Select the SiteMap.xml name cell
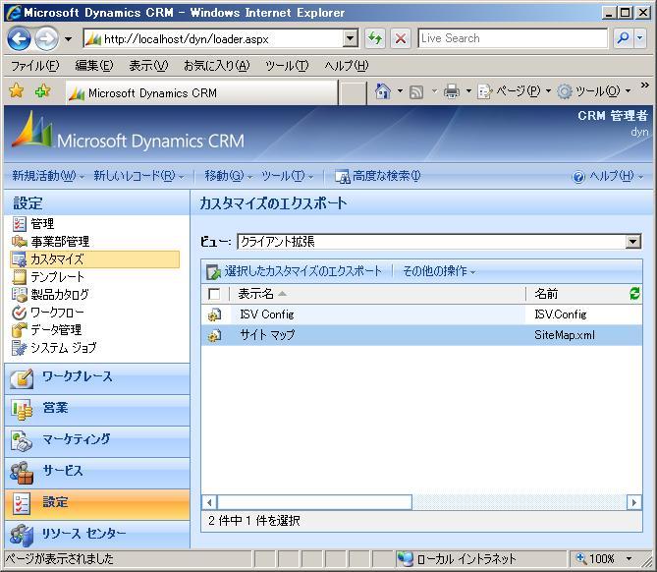Viewport: 657px width, 572px height. click(x=565, y=335)
